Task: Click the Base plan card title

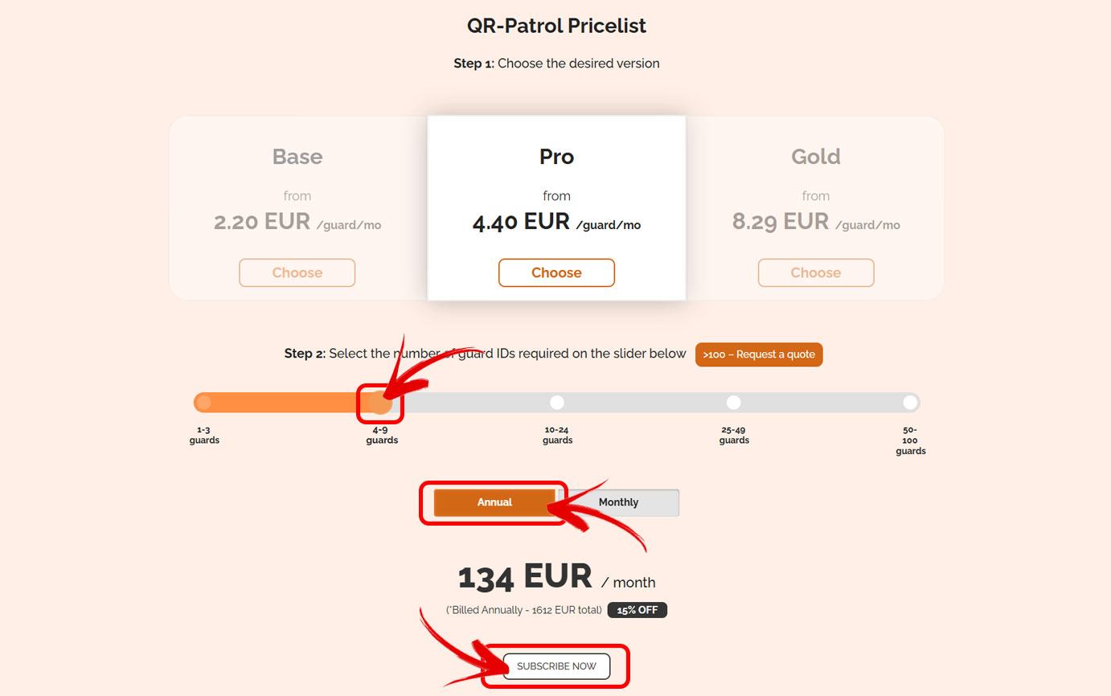Action: click(x=297, y=156)
